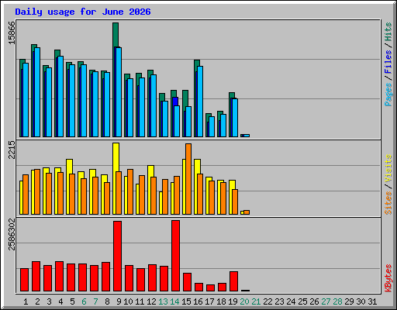Click the green weekend day 6 label
Image resolution: width=397 pixels, height=310 pixels.
pyautogui.click(x=84, y=301)
